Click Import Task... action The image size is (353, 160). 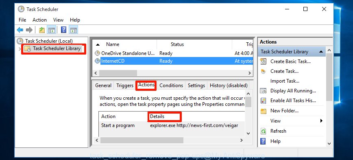[285, 81]
